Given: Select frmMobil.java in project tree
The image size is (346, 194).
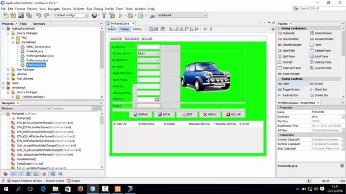Looking at the screenshot, I should (x=35, y=51).
